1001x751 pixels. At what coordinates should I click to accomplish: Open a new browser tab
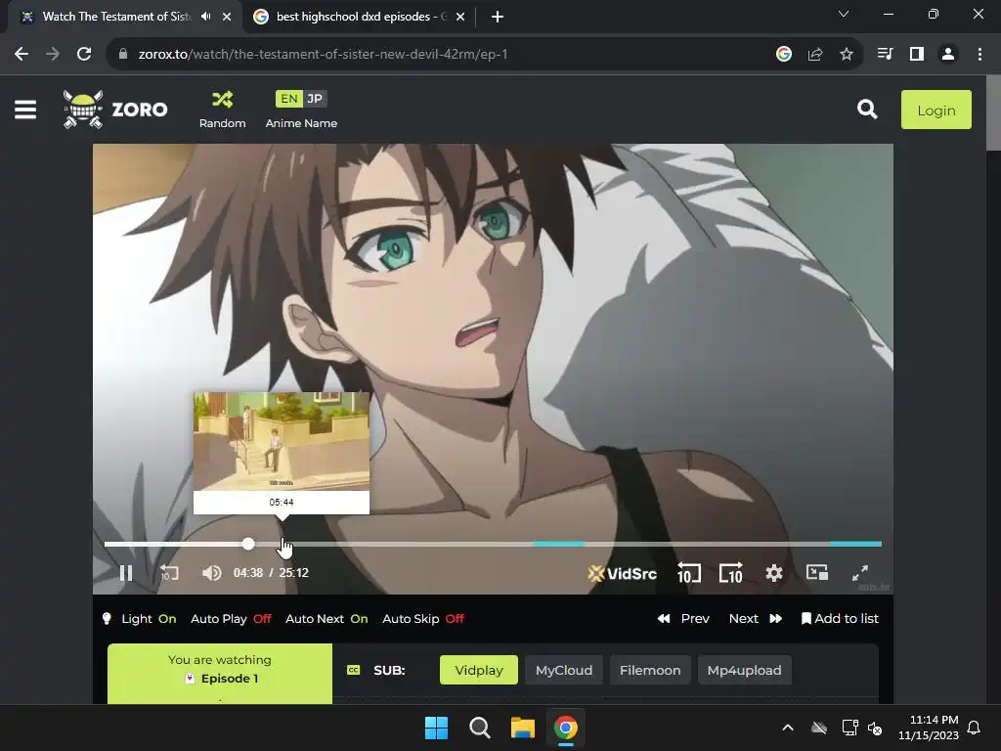[x=498, y=17]
